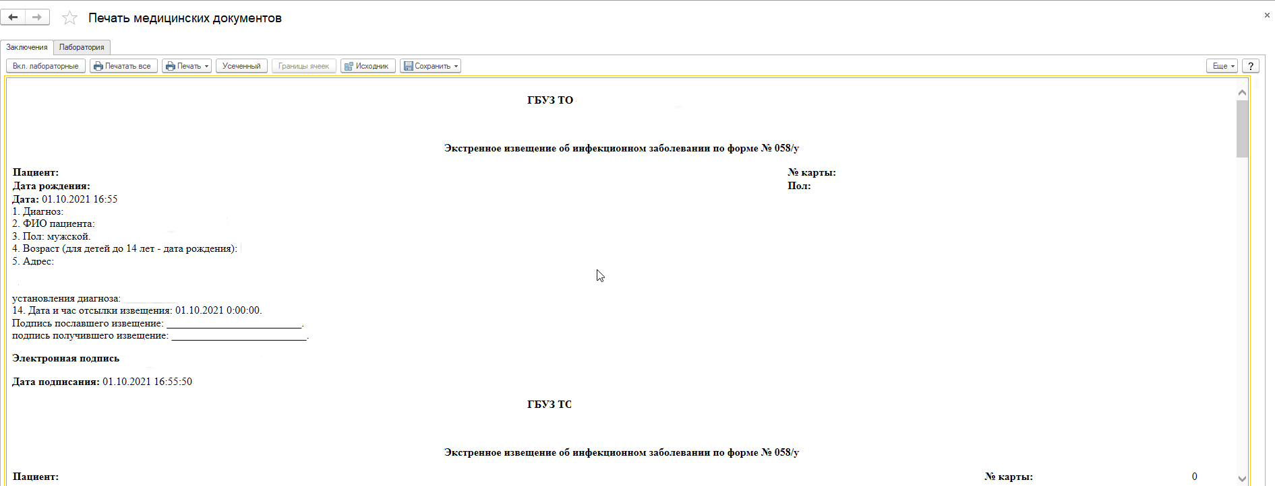
Task: Click the vertical scrollbar thumb
Action: (1242, 129)
